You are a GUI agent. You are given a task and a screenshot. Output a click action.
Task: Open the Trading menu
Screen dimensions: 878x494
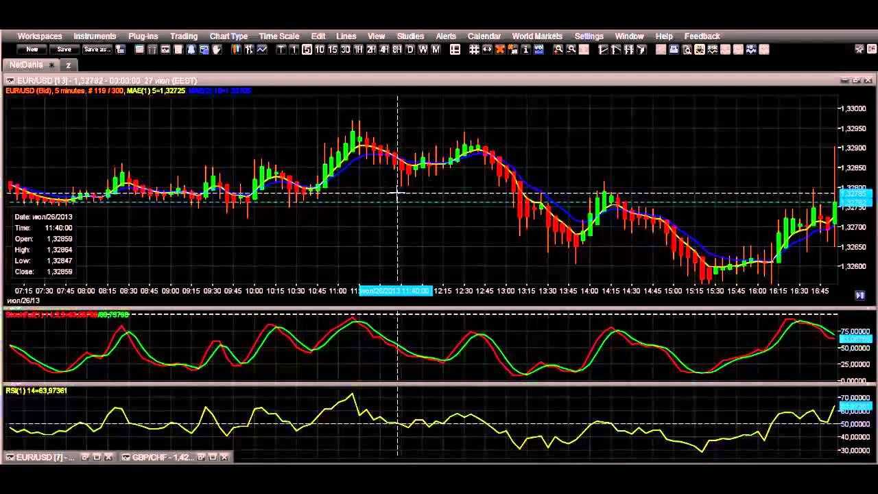pos(184,36)
